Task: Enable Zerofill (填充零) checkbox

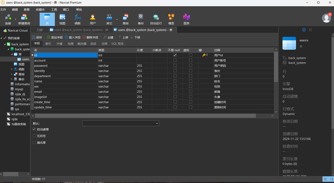Action: tap(34, 142)
